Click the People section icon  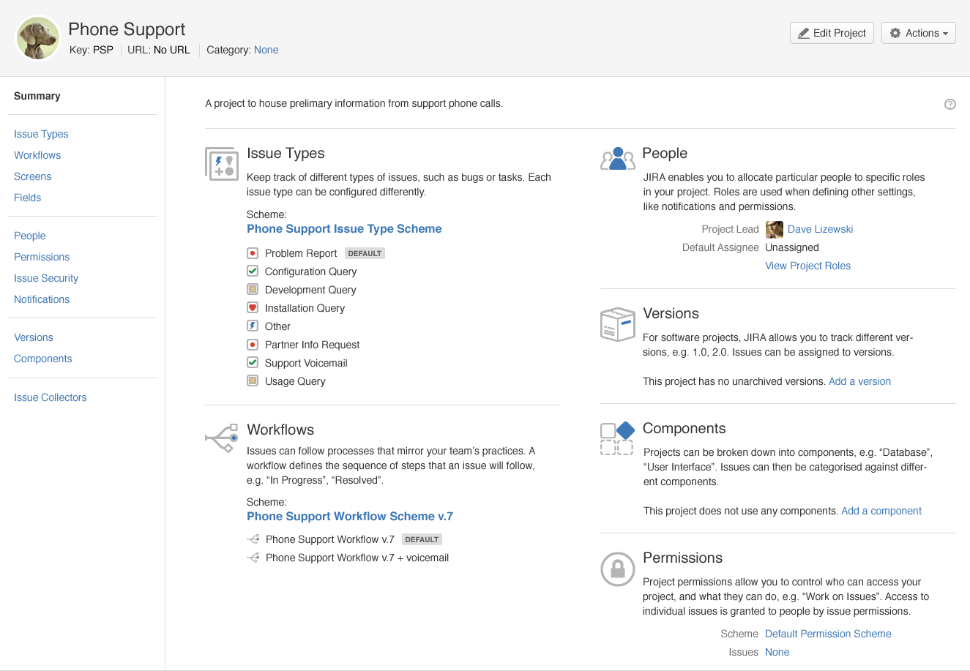(x=618, y=158)
